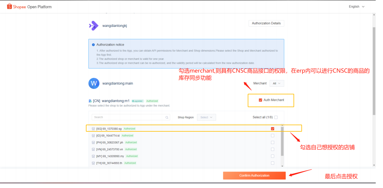Click the Authorized tag on 69_30744993.th row
Screen dimensions: 383x188
(130, 163)
